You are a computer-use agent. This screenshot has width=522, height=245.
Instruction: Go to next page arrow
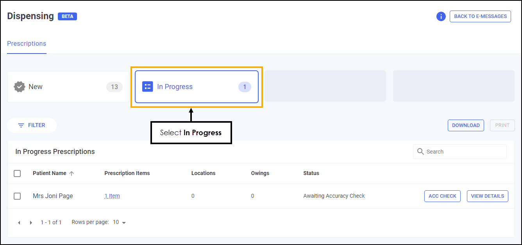(31, 223)
